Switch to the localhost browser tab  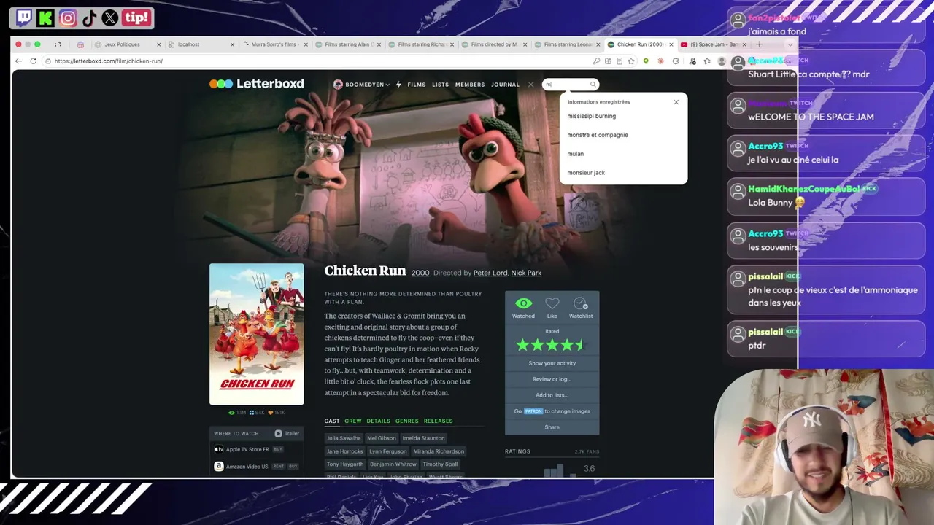(x=201, y=44)
